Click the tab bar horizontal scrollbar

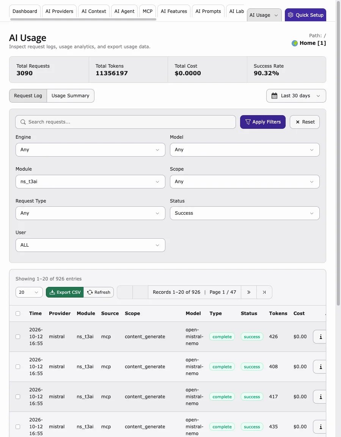click(x=83, y=19)
